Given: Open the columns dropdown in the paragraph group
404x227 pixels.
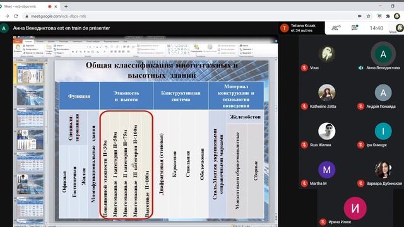Looking at the screenshot, I should pos(128,52).
